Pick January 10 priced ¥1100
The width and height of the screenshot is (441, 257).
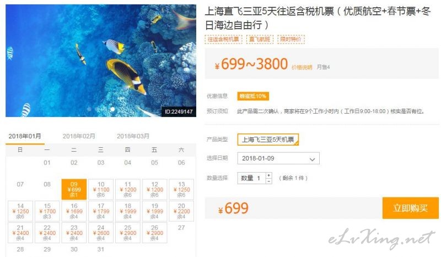tap(101, 190)
